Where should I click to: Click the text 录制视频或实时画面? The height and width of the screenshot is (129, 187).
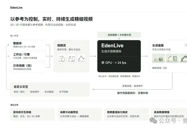[x=22, y=69]
